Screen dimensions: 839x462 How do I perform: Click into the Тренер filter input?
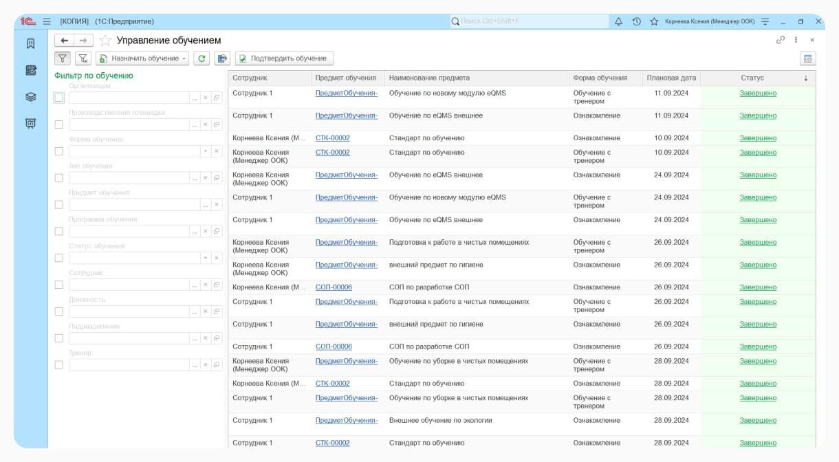[x=129, y=365]
